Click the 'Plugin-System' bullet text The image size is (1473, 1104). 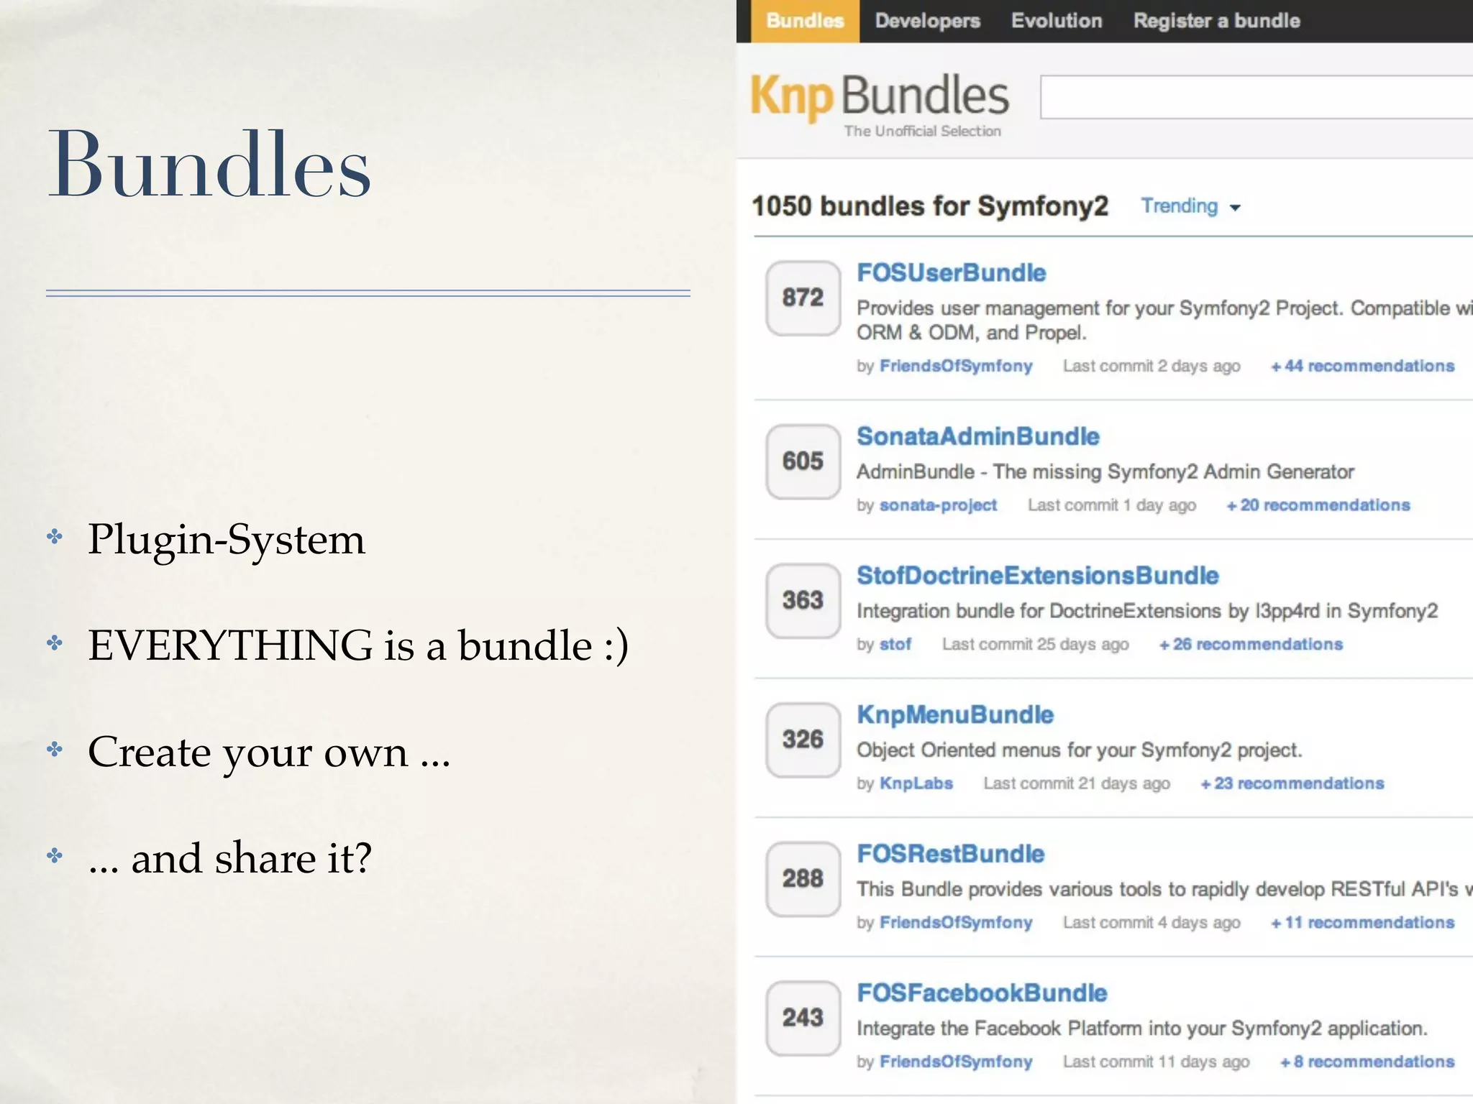pyautogui.click(x=227, y=539)
